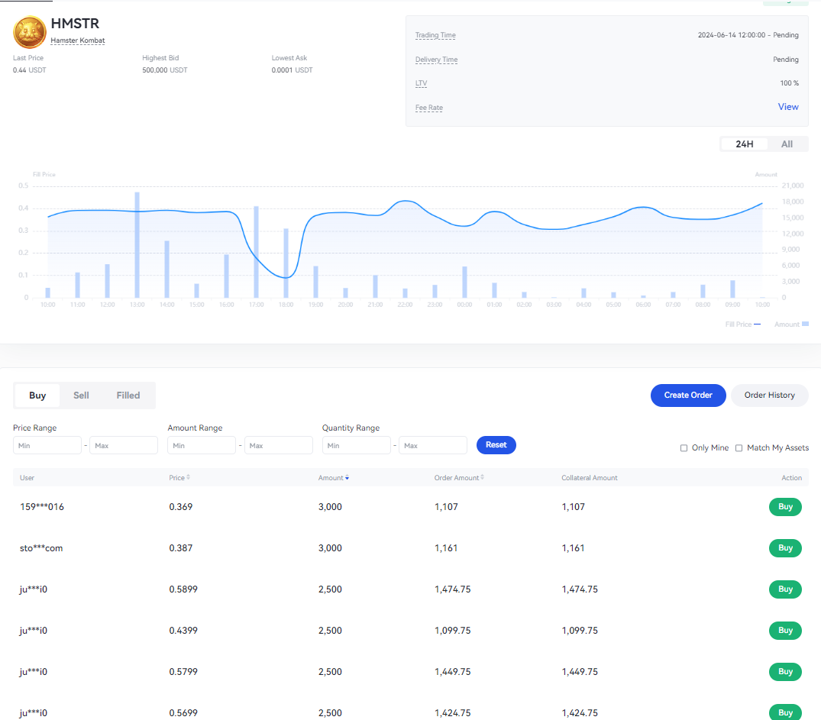Click the order amount 1,449.75 cell

pos(452,672)
